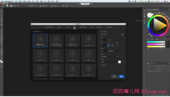Open the 3D menu
The height and width of the screenshot is (97, 170).
tap(45, 1)
